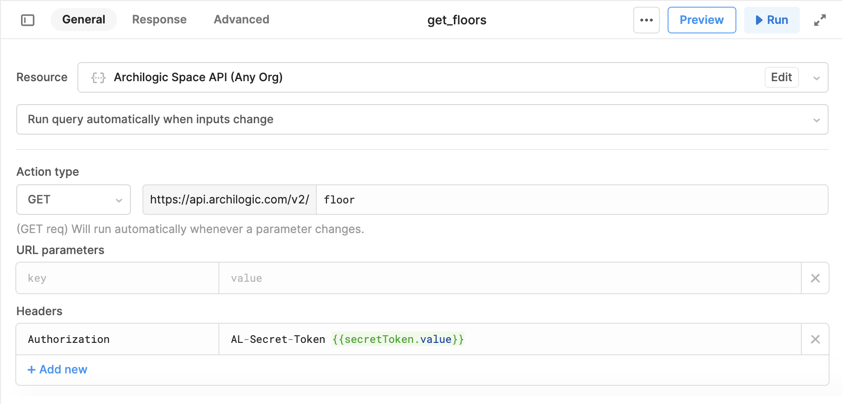Open the three-dots more options menu
Image resolution: width=842 pixels, height=404 pixels.
tap(646, 20)
